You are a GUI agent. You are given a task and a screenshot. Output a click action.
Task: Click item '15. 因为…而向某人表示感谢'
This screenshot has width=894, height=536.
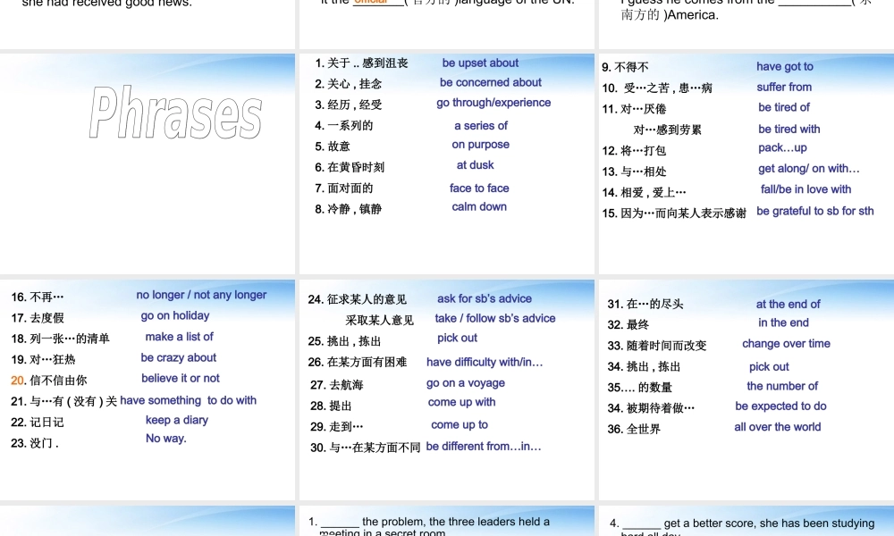click(x=674, y=213)
